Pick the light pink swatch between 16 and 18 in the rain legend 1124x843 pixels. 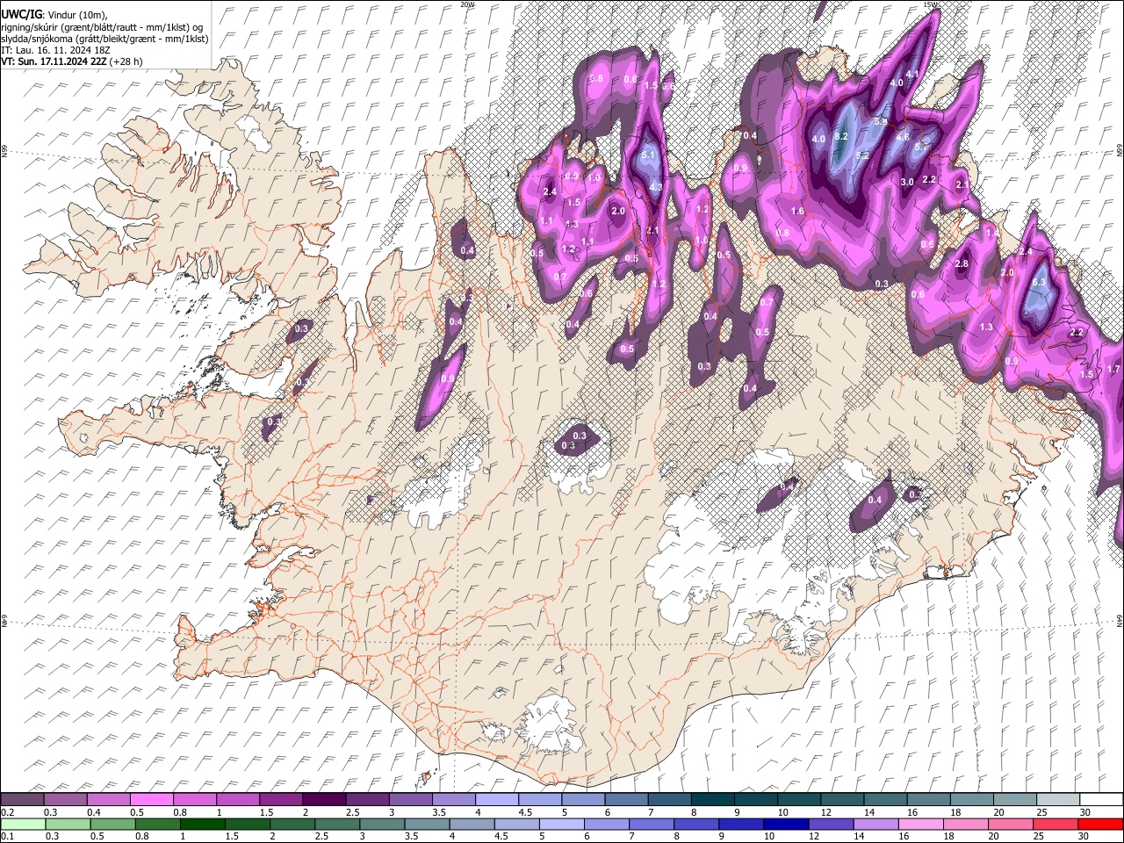(921, 824)
